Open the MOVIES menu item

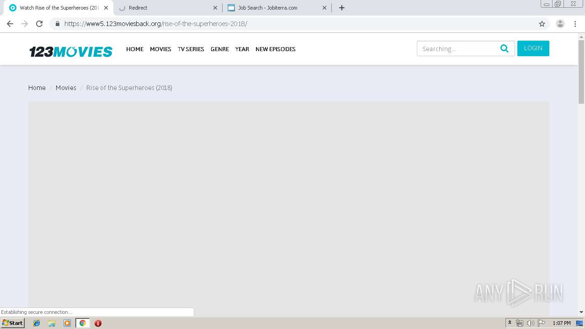pyautogui.click(x=160, y=49)
